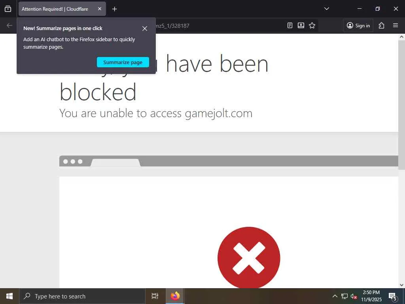Screen dimensions: 405x304
Task: Toggle reader view icon in address bar
Action: (x=290, y=25)
